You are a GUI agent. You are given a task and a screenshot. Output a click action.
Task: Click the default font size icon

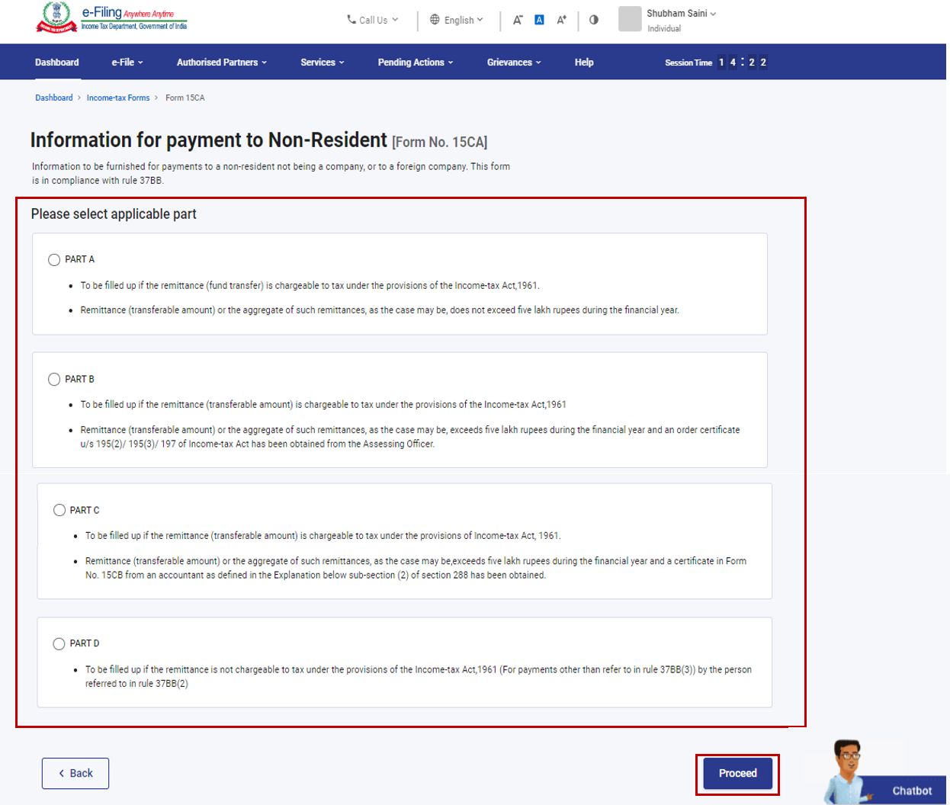pos(538,19)
